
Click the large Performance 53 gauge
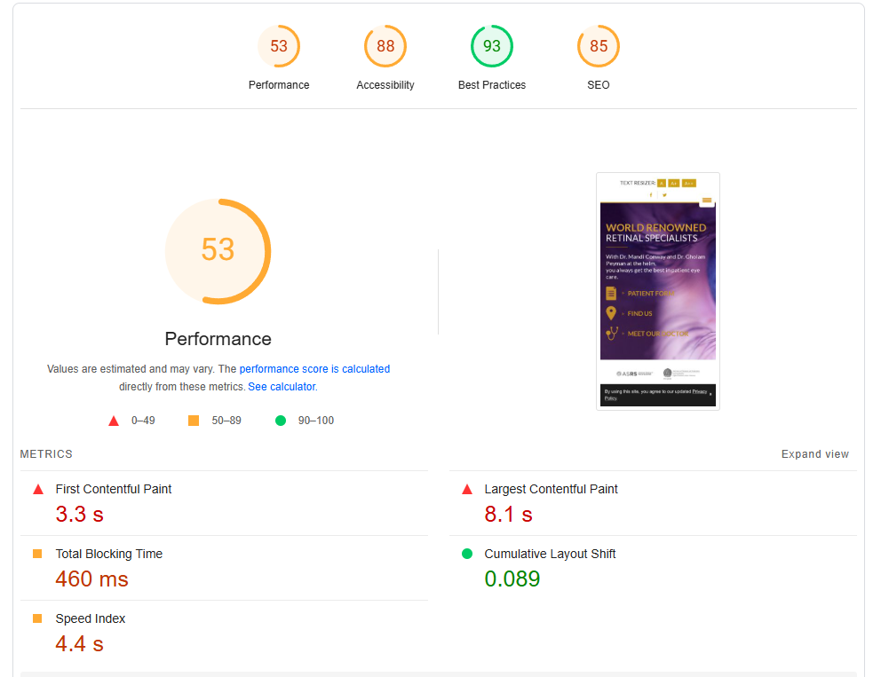(x=218, y=251)
